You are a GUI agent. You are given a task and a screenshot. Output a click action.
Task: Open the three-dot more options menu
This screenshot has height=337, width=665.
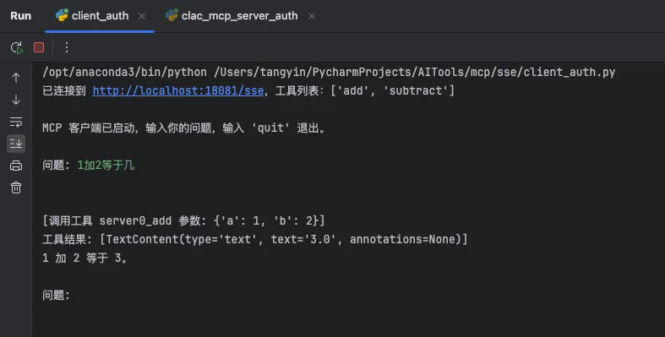tap(67, 47)
